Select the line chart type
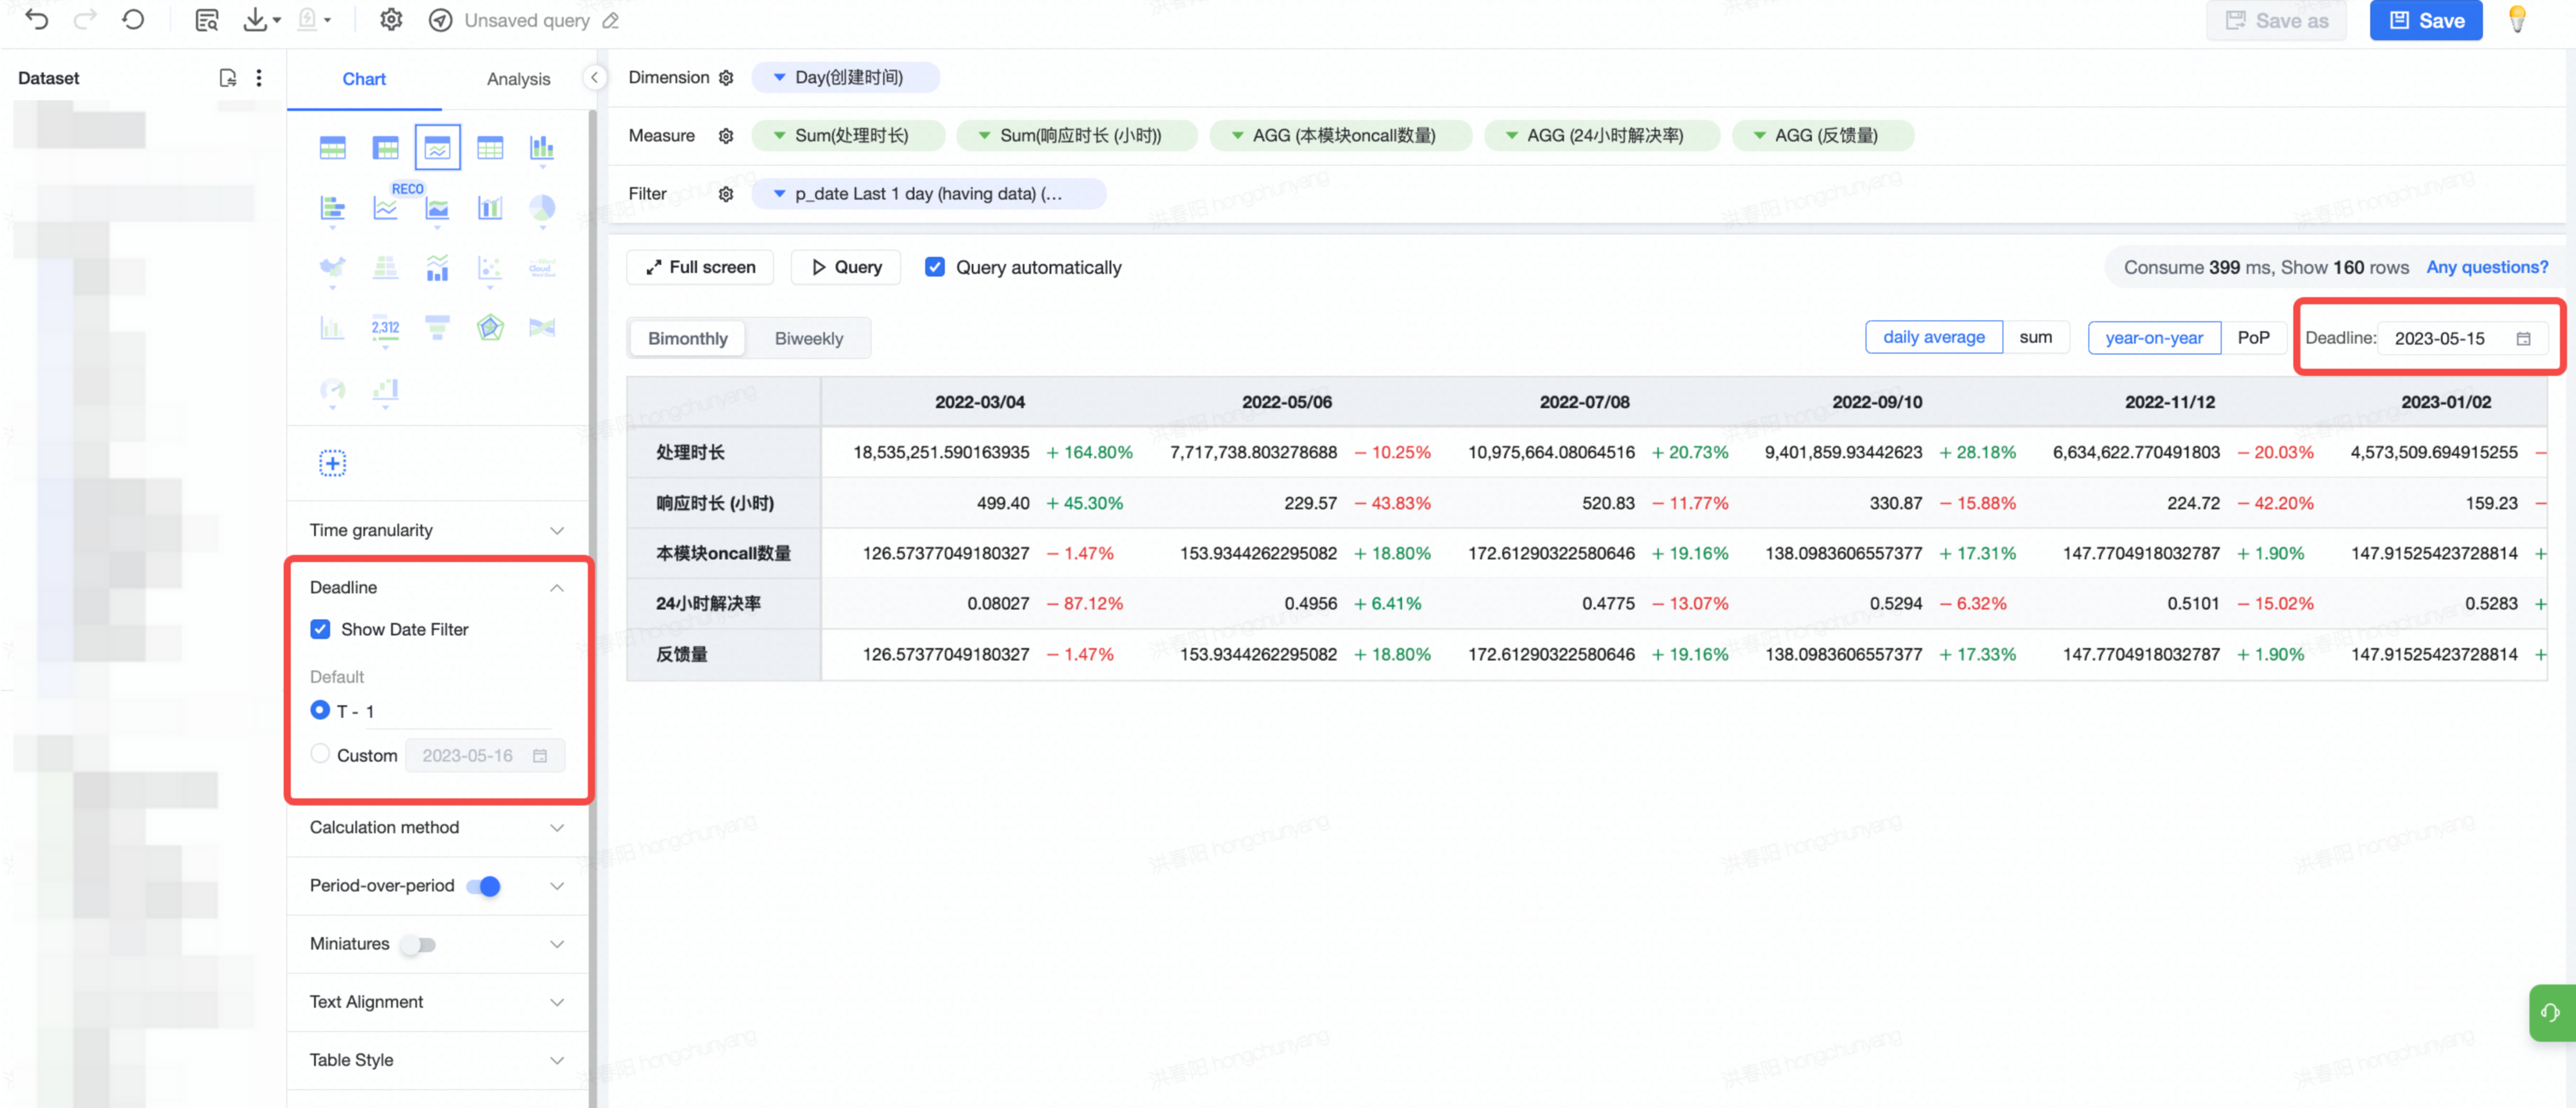Screen dimensions: 2576x1108 coord(385,208)
